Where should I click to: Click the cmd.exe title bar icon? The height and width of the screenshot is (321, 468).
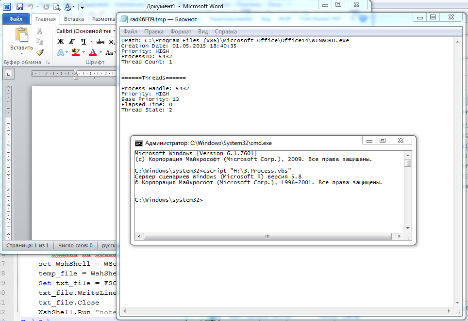[138, 144]
